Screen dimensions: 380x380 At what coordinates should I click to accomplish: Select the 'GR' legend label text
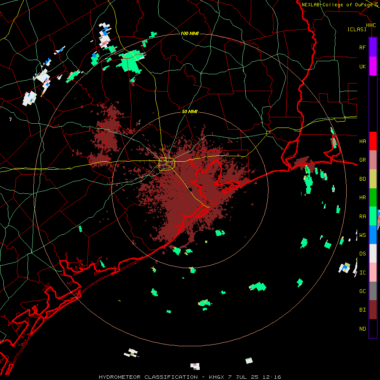click(x=362, y=160)
